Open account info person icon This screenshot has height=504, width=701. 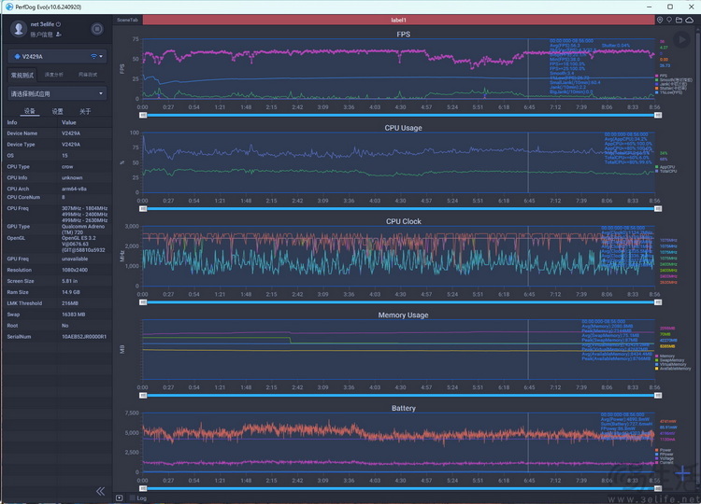[x=59, y=35]
